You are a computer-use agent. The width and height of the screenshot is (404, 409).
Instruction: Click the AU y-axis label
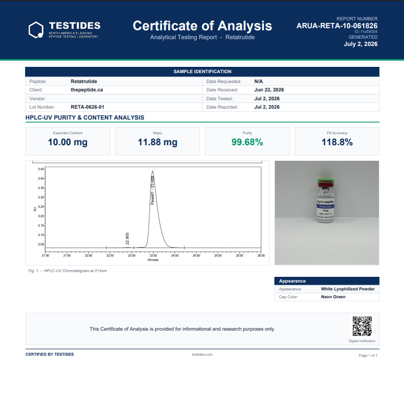tap(34, 209)
